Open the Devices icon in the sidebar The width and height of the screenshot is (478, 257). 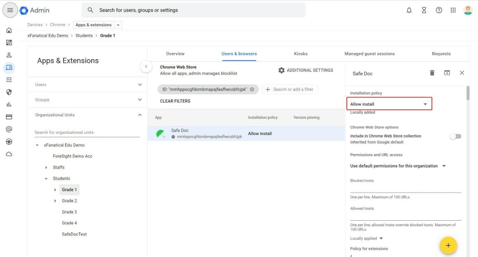(x=9, y=67)
